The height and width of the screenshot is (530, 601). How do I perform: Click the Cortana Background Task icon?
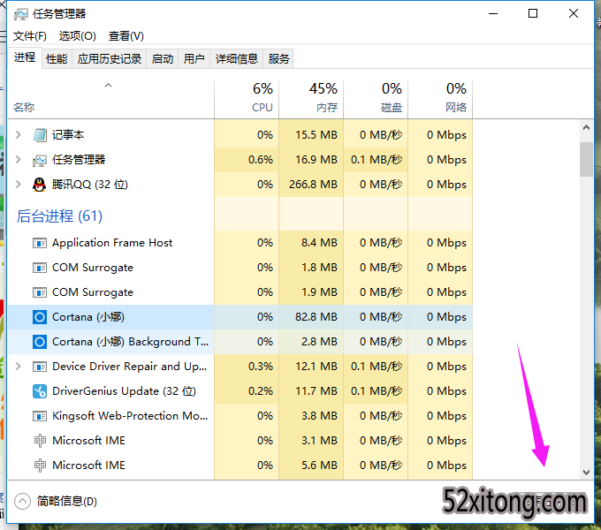tap(40, 342)
